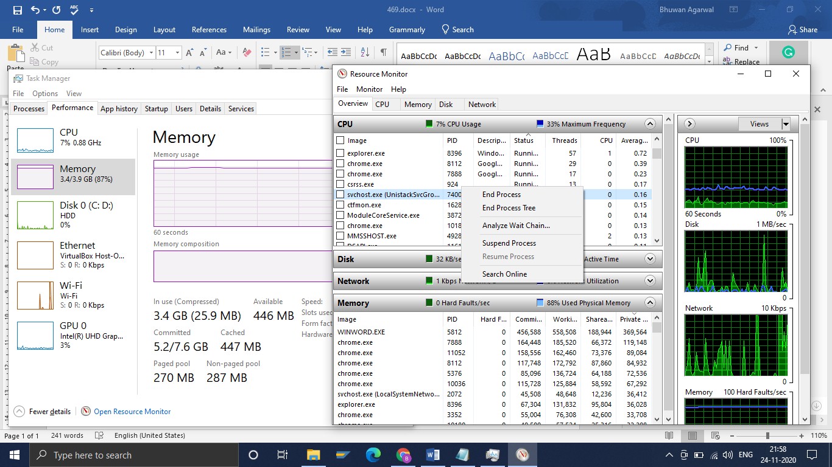Open Customize Quick Access Toolbar arrow
832x467 pixels.
point(92,10)
